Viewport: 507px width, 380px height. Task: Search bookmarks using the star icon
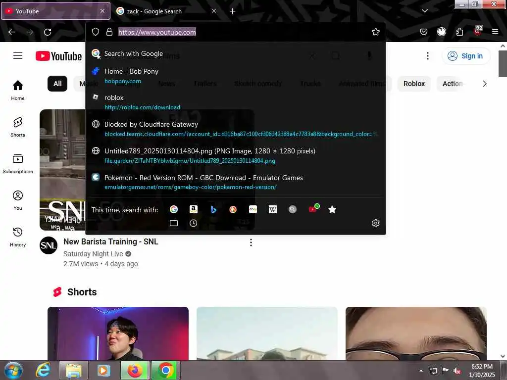point(332,209)
